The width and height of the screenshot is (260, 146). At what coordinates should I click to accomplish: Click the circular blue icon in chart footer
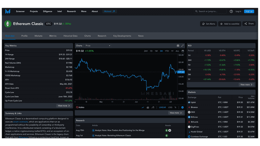(182, 107)
